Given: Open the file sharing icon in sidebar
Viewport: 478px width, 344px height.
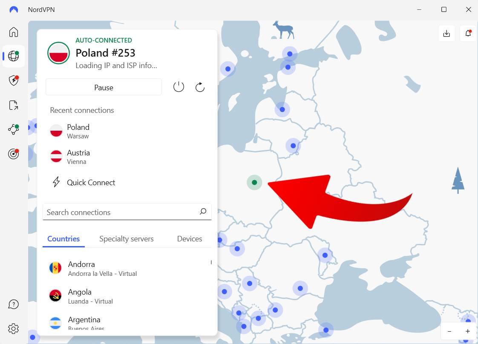Looking at the screenshot, I should click(13, 105).
